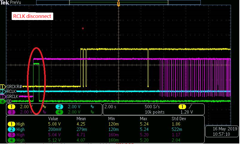
Task: Click the SRCKR# channel label
Action: pyautogui.click(x=14, y=86)
